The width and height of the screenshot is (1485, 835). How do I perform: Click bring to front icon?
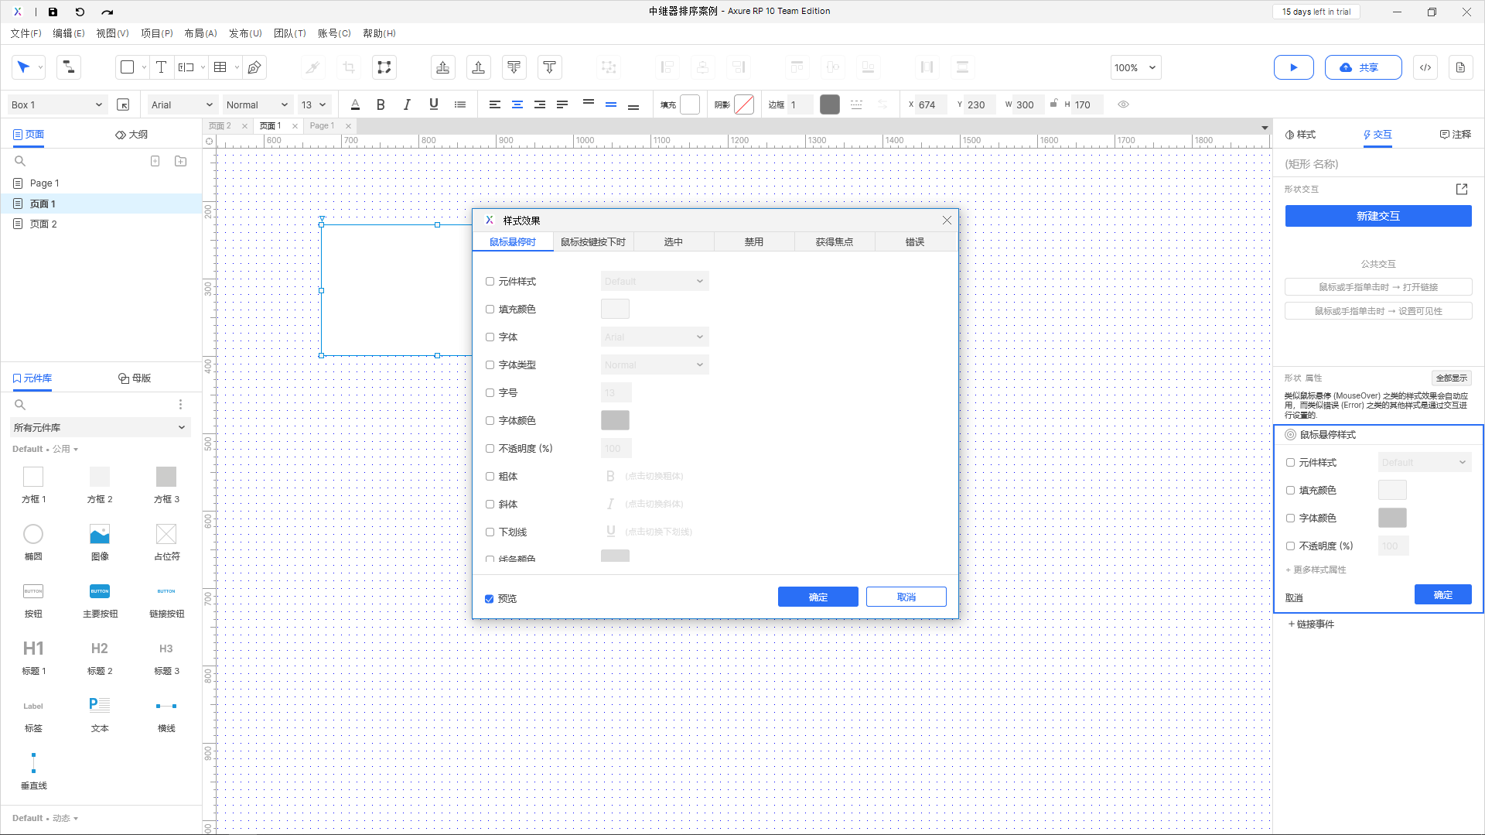(443, 67)
